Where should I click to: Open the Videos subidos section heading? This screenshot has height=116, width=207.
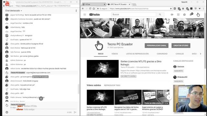[94, 85]
